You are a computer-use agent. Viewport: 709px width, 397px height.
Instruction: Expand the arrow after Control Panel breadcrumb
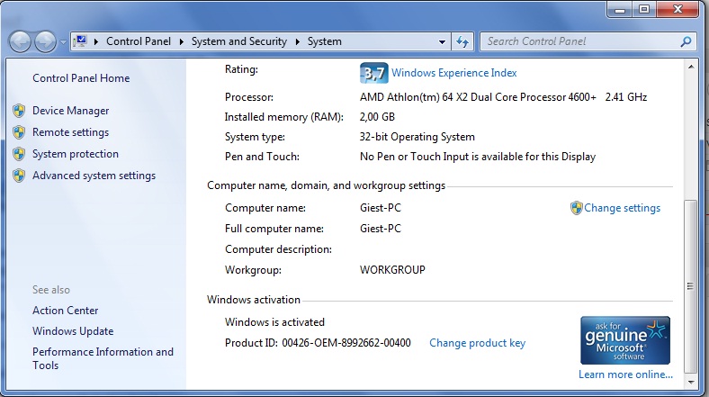(182, 41)
